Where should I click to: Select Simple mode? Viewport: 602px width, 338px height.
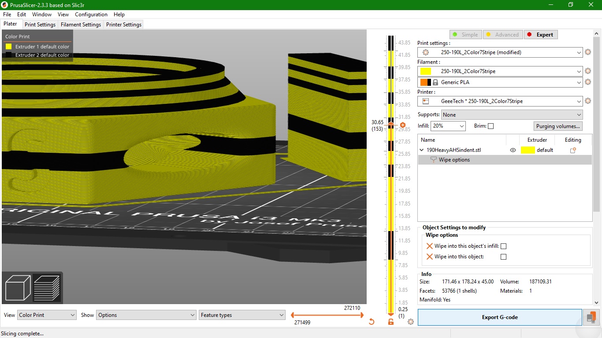465,35
